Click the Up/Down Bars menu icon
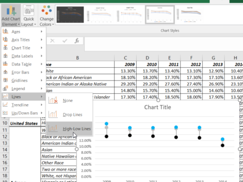The width and height of the screenshot is (243, 182). click(x=5, y=113)
